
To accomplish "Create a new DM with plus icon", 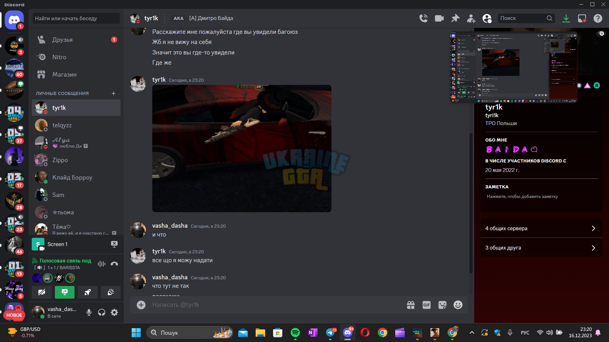I will [114, 93].
